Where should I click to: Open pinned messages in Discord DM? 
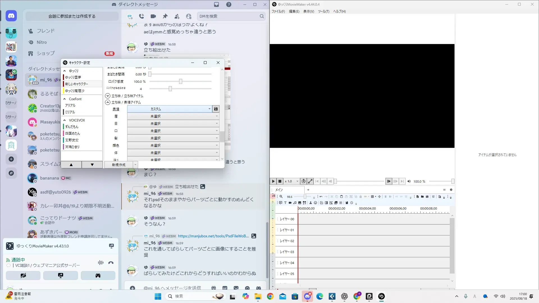point(165,16)
